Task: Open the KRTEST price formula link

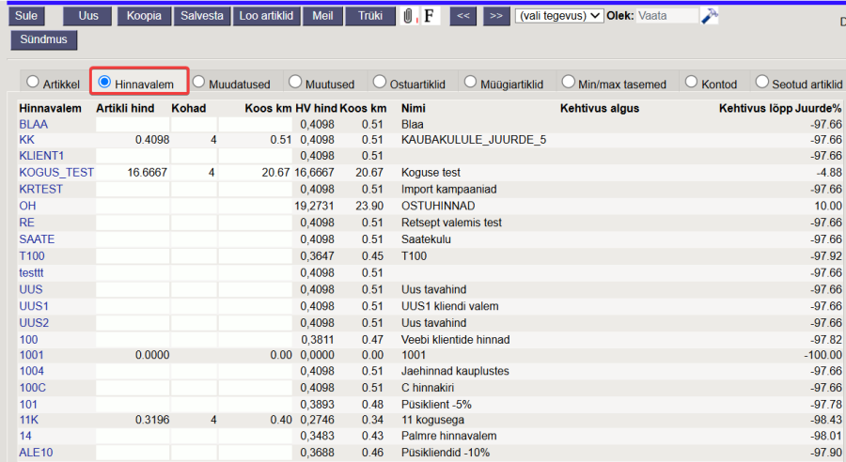Action: pos(41,190)
